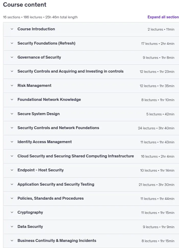Expand Risk Management chevron

click(x=12, y=86)
